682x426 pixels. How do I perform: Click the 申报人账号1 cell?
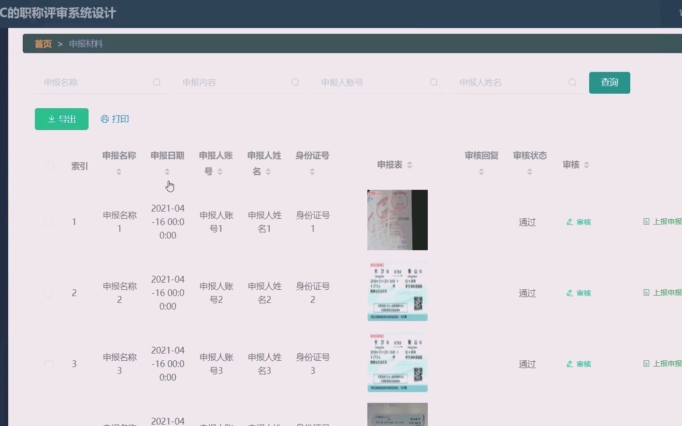point(216,222)
